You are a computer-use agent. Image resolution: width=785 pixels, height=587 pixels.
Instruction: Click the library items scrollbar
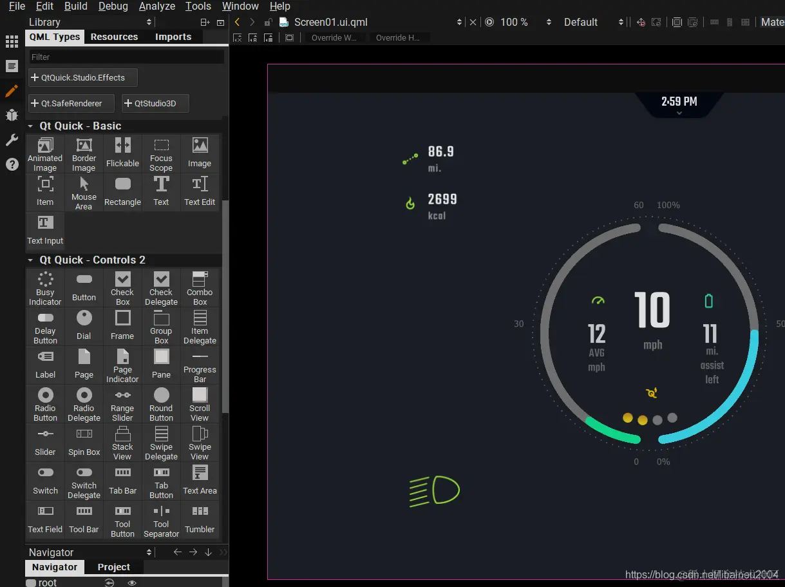click(x=225, y=306)
